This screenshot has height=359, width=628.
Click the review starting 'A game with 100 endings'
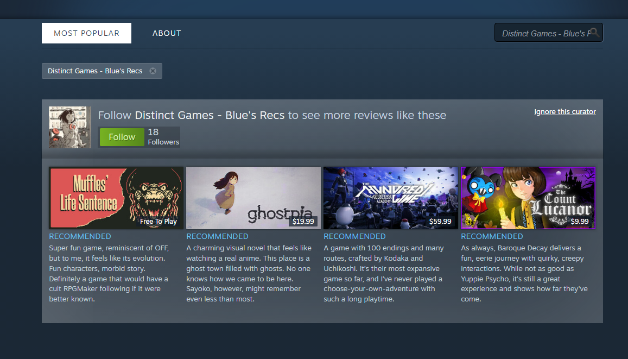(x=384, y=274)
